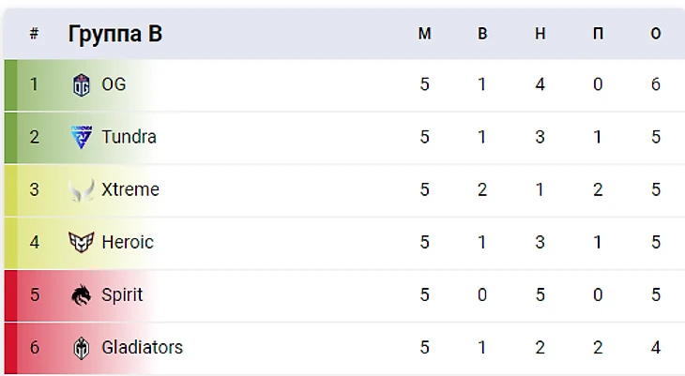Click the Spirit dragon logo
The image size is (685, 376).
pos(82,295)
